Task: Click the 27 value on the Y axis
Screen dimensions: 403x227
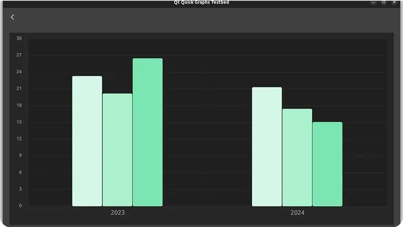Action: (x=19, y=55)
